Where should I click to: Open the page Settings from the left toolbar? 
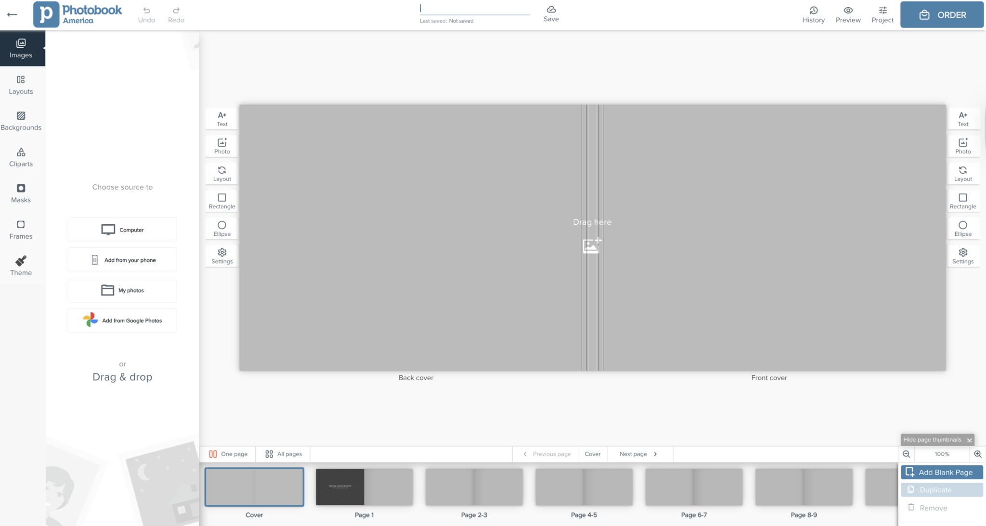pos(221,256)
